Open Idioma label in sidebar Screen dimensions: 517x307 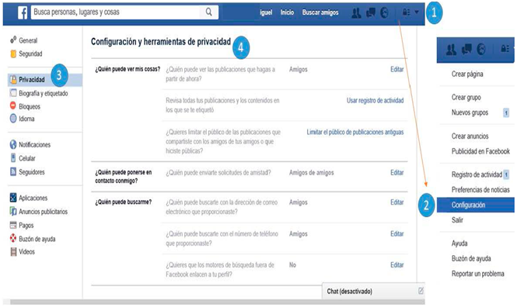tap(26, 119)
